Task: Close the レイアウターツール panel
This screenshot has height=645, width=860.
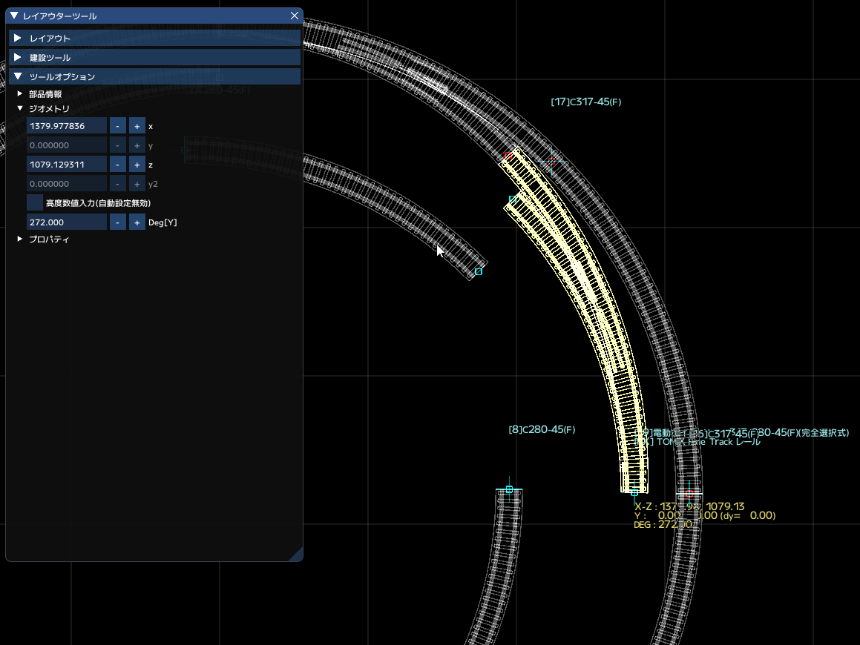Action: pos(295,16)
